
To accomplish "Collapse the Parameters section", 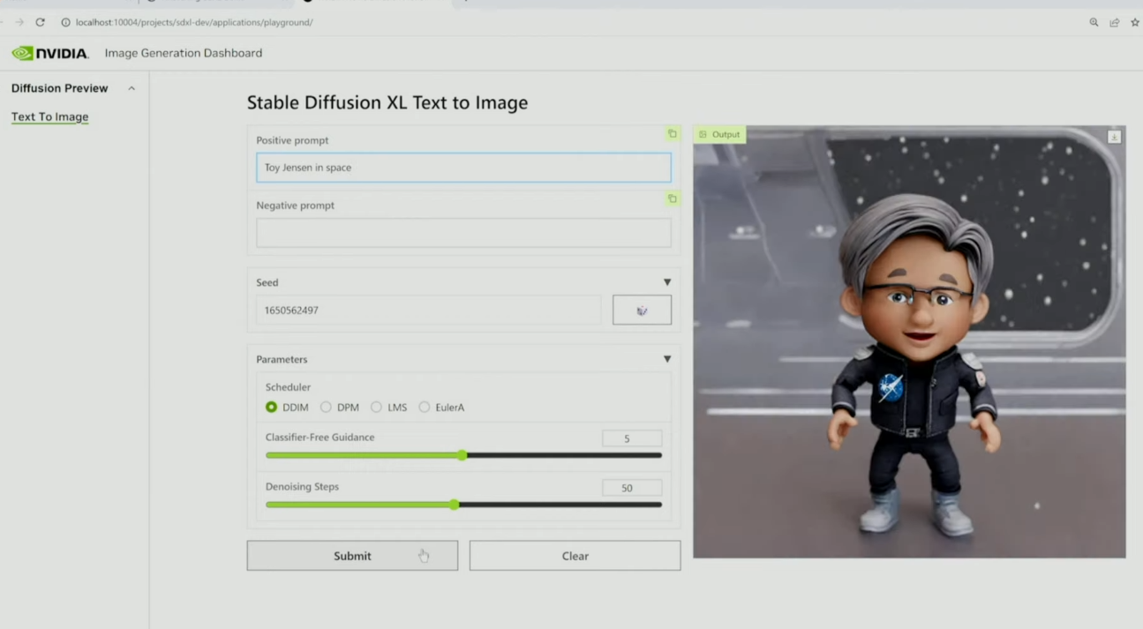I will point(667,359).
